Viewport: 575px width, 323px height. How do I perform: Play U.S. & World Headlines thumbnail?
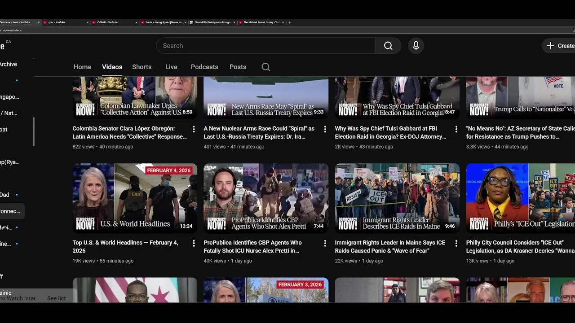(135, 198)
